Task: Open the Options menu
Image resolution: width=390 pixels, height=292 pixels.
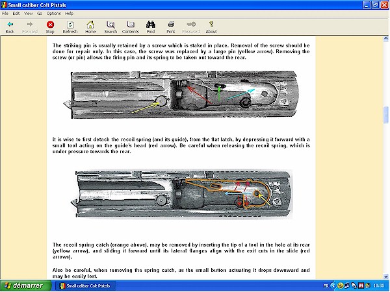Action: coord(53,14)
